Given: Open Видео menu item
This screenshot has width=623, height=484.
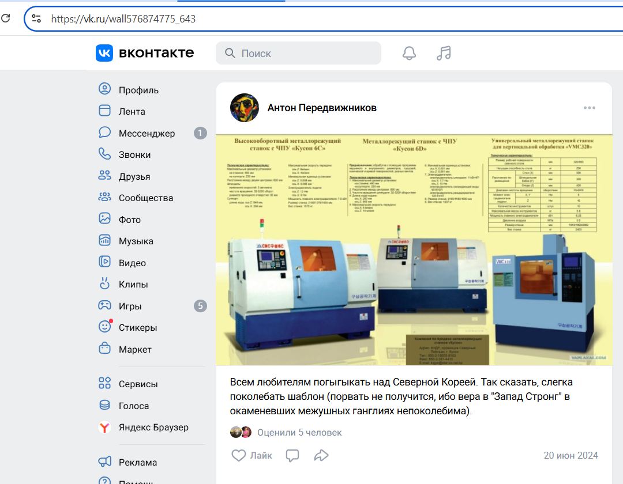Looking at the screenshot, I should pyautogui.click(x=132, y=263).
